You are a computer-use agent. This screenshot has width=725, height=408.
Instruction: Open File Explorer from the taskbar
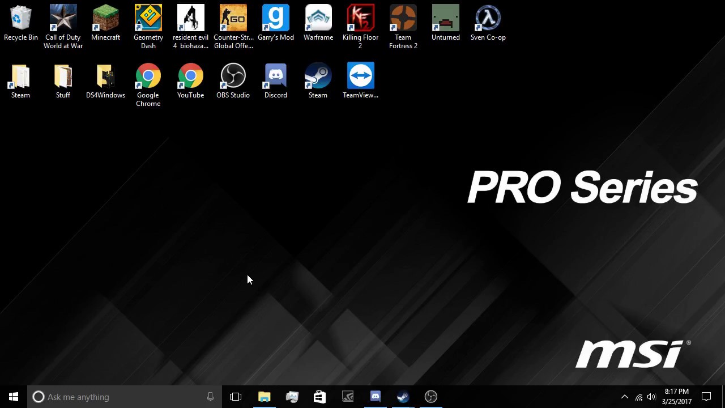pyautogui.click(x=265, y=397)
